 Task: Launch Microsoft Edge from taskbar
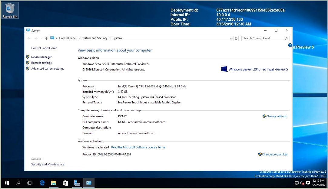coord(42,183)
